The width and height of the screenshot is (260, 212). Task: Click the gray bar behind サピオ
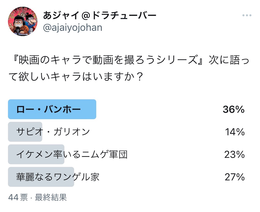25,132
